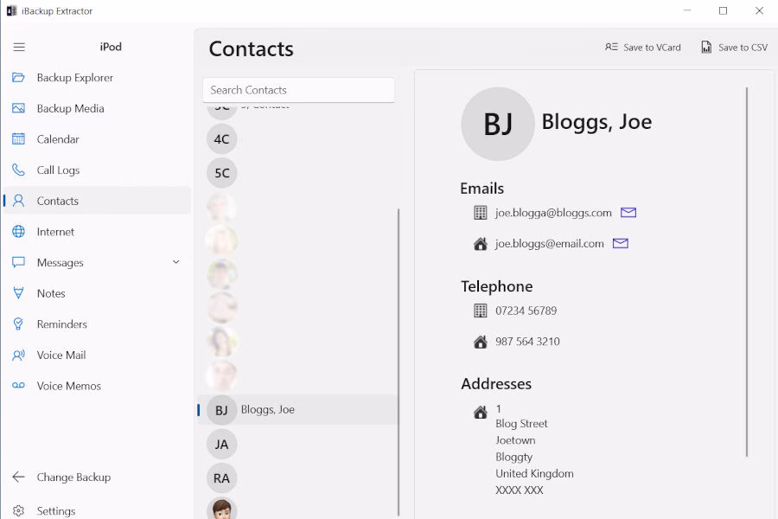Open Settings from sidebar

point(55,510)
